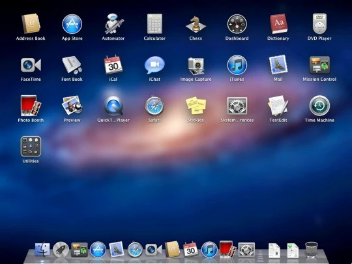Open Mission Control from the Launchpad grid
This screenshot has width=352, height=264.
(x=319, y=65)
